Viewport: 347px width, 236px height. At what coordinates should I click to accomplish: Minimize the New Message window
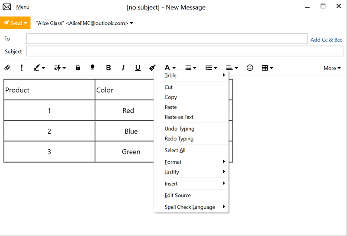pyautogui.click(x=307, y=7)
